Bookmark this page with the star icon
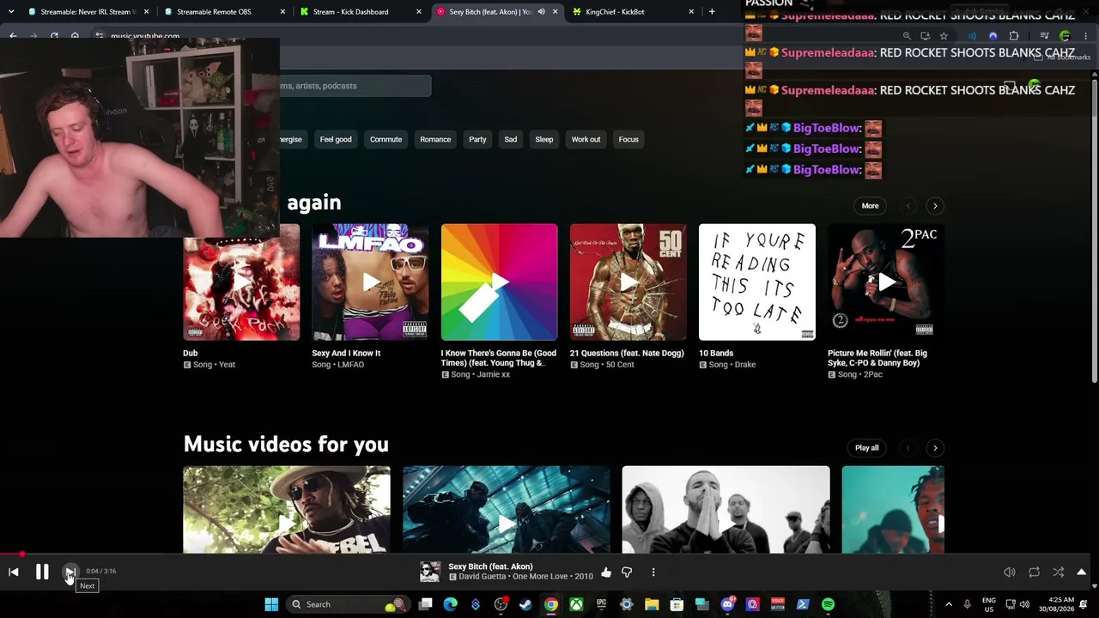Image resolution: width=1099 pixels, height=618 pixels. point(944,36)
